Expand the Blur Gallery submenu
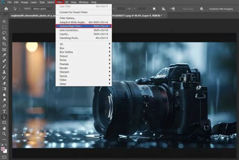This screenshot has width=239, height=160. (84, 52)
